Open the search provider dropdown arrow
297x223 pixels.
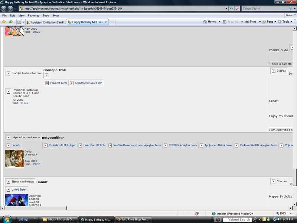(x=294, y=9)
